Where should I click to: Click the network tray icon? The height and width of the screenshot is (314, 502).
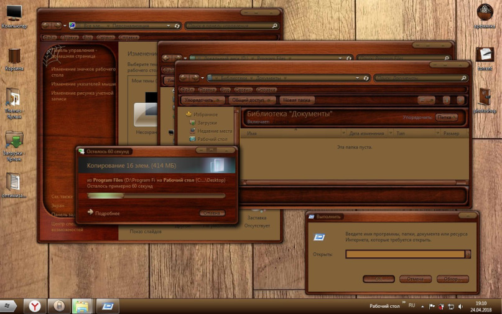coord(451,307)
